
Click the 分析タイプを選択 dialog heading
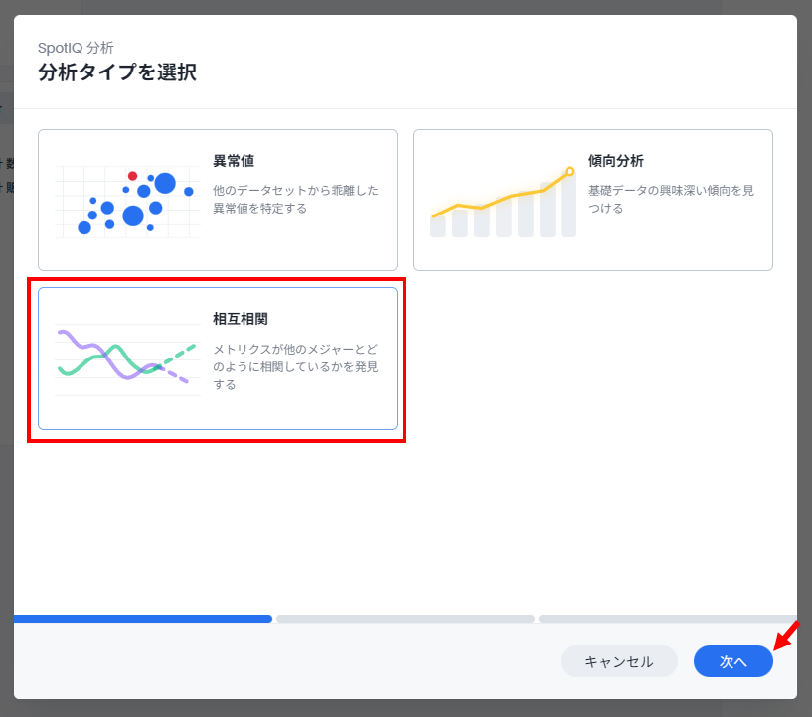click(x=117, y=72)
